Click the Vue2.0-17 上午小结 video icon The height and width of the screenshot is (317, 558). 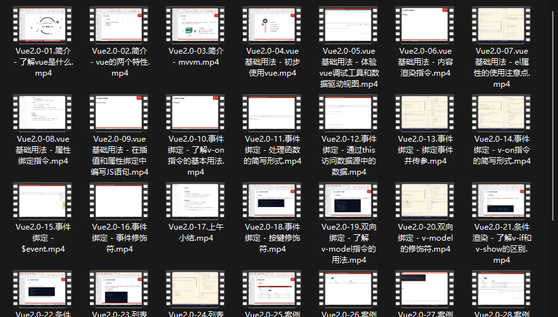(196, 200)
